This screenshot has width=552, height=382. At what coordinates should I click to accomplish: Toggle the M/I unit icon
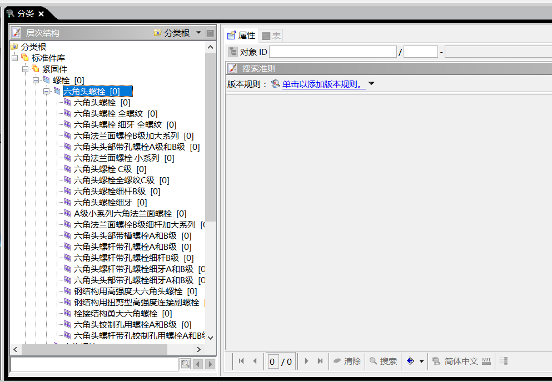[486, 361]
